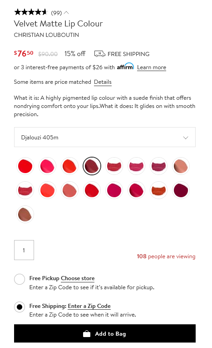Open the Djalouzi 405m shade dropdown
This screenshot has width=212, height=348.
pos(105,137)
